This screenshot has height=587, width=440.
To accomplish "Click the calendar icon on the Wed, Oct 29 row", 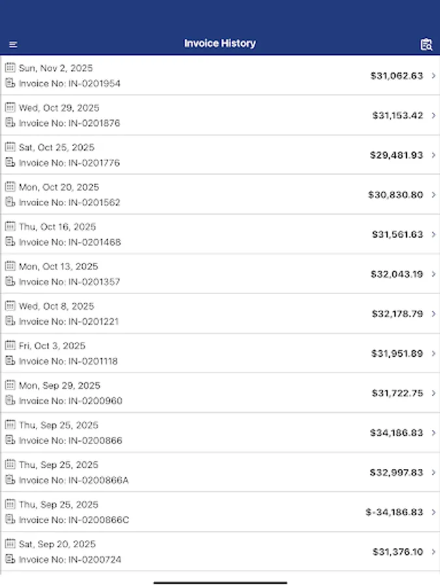I will coord(9,107).
